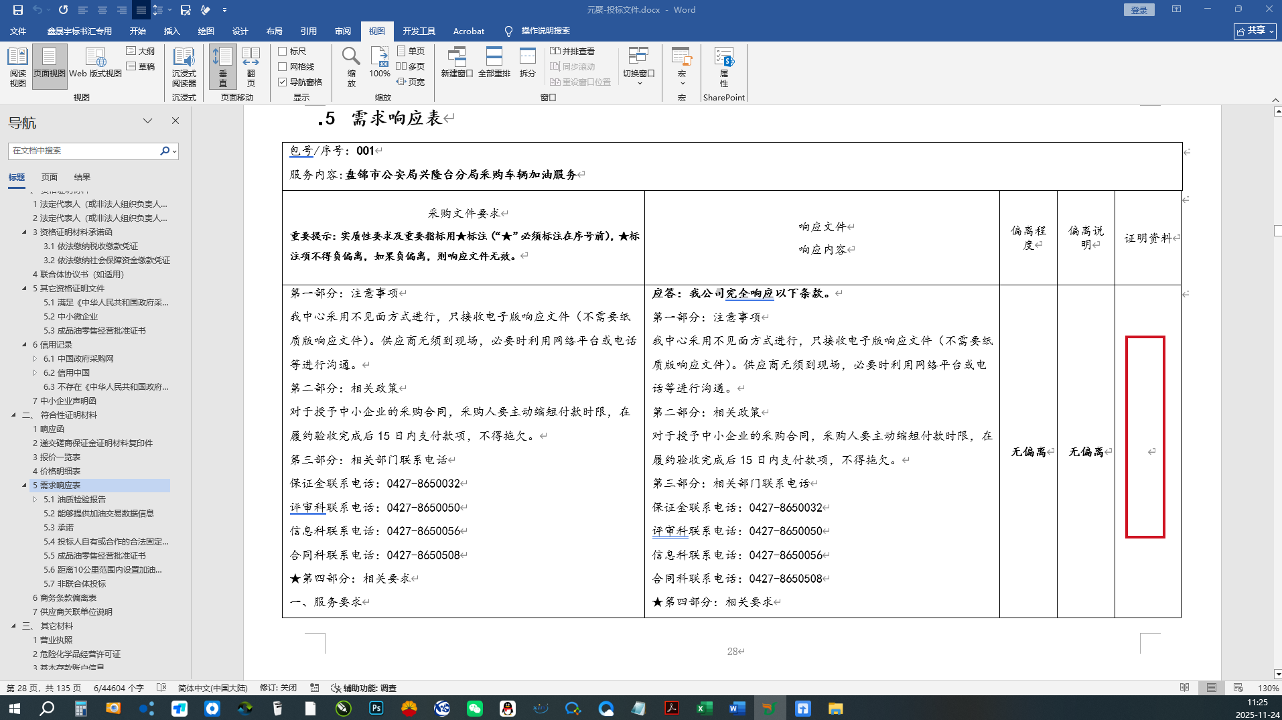The width and height of the screenshot is (1282, 720).
Task: Redo the last action
Action: [63, 10]
